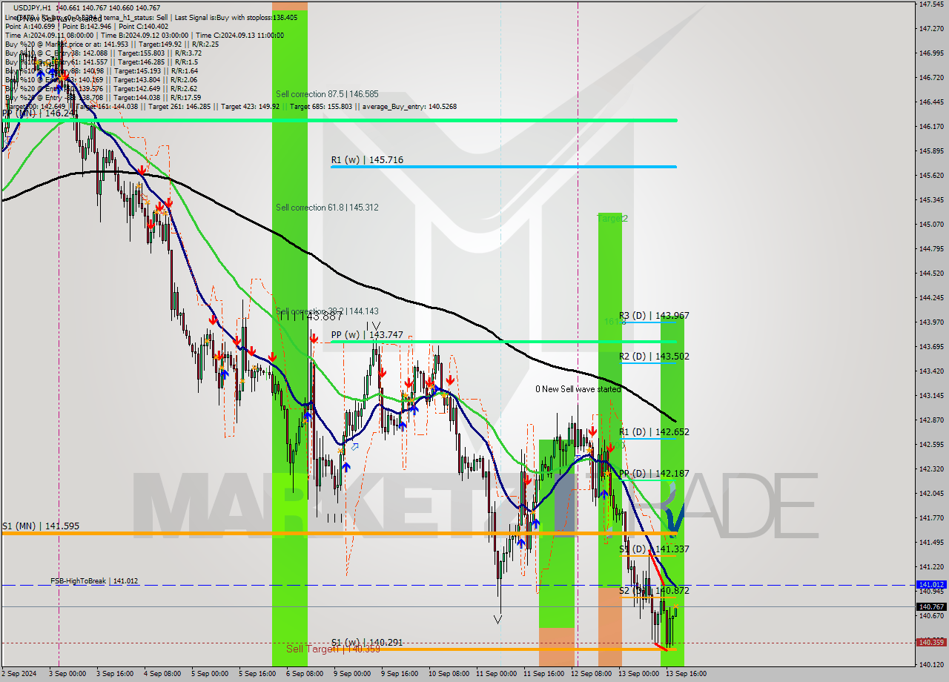Click the 'S1 (D) | 141.337' label
This screenshot has height=682, width=949.
[x=654, y=549]
